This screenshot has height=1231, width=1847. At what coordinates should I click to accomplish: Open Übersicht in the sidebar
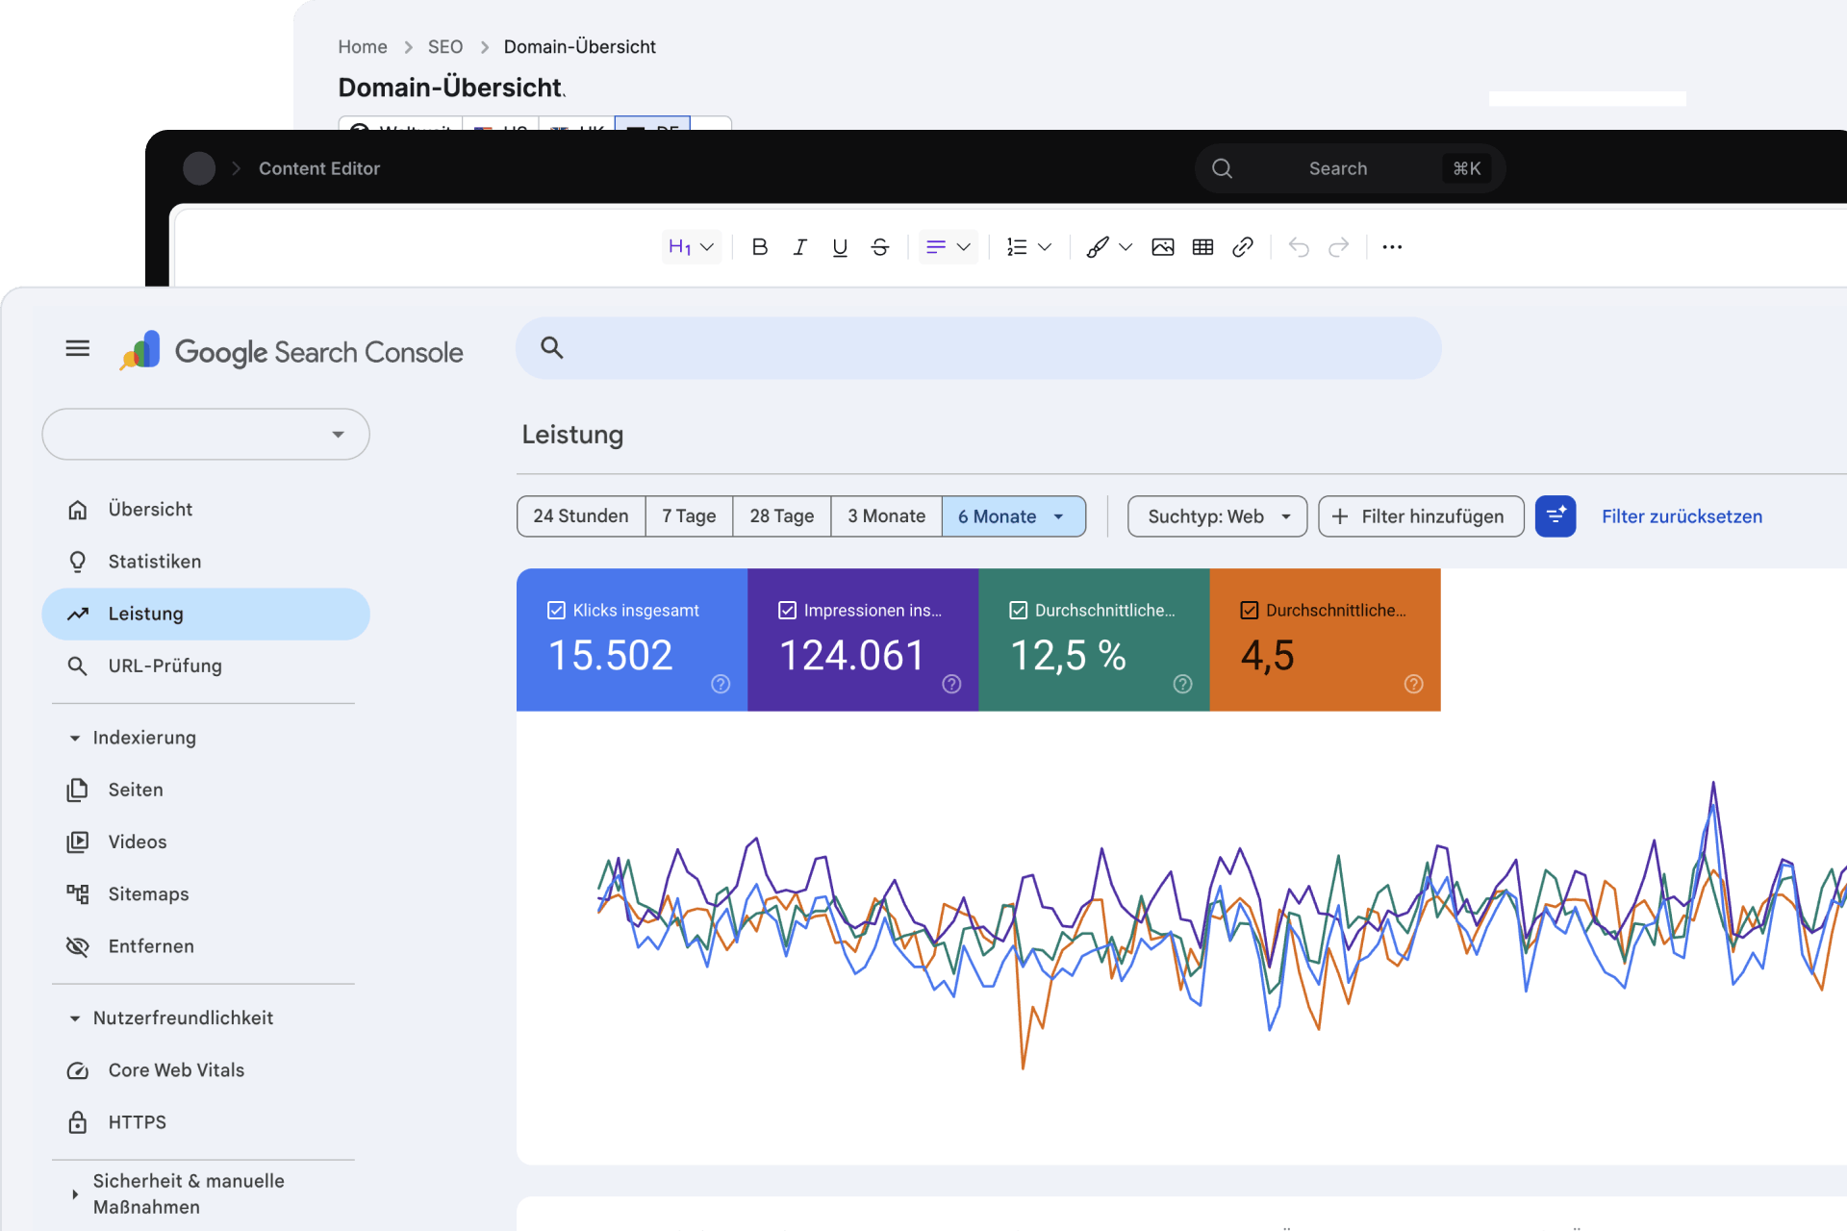pyautogui.click(x=206, y=509)
